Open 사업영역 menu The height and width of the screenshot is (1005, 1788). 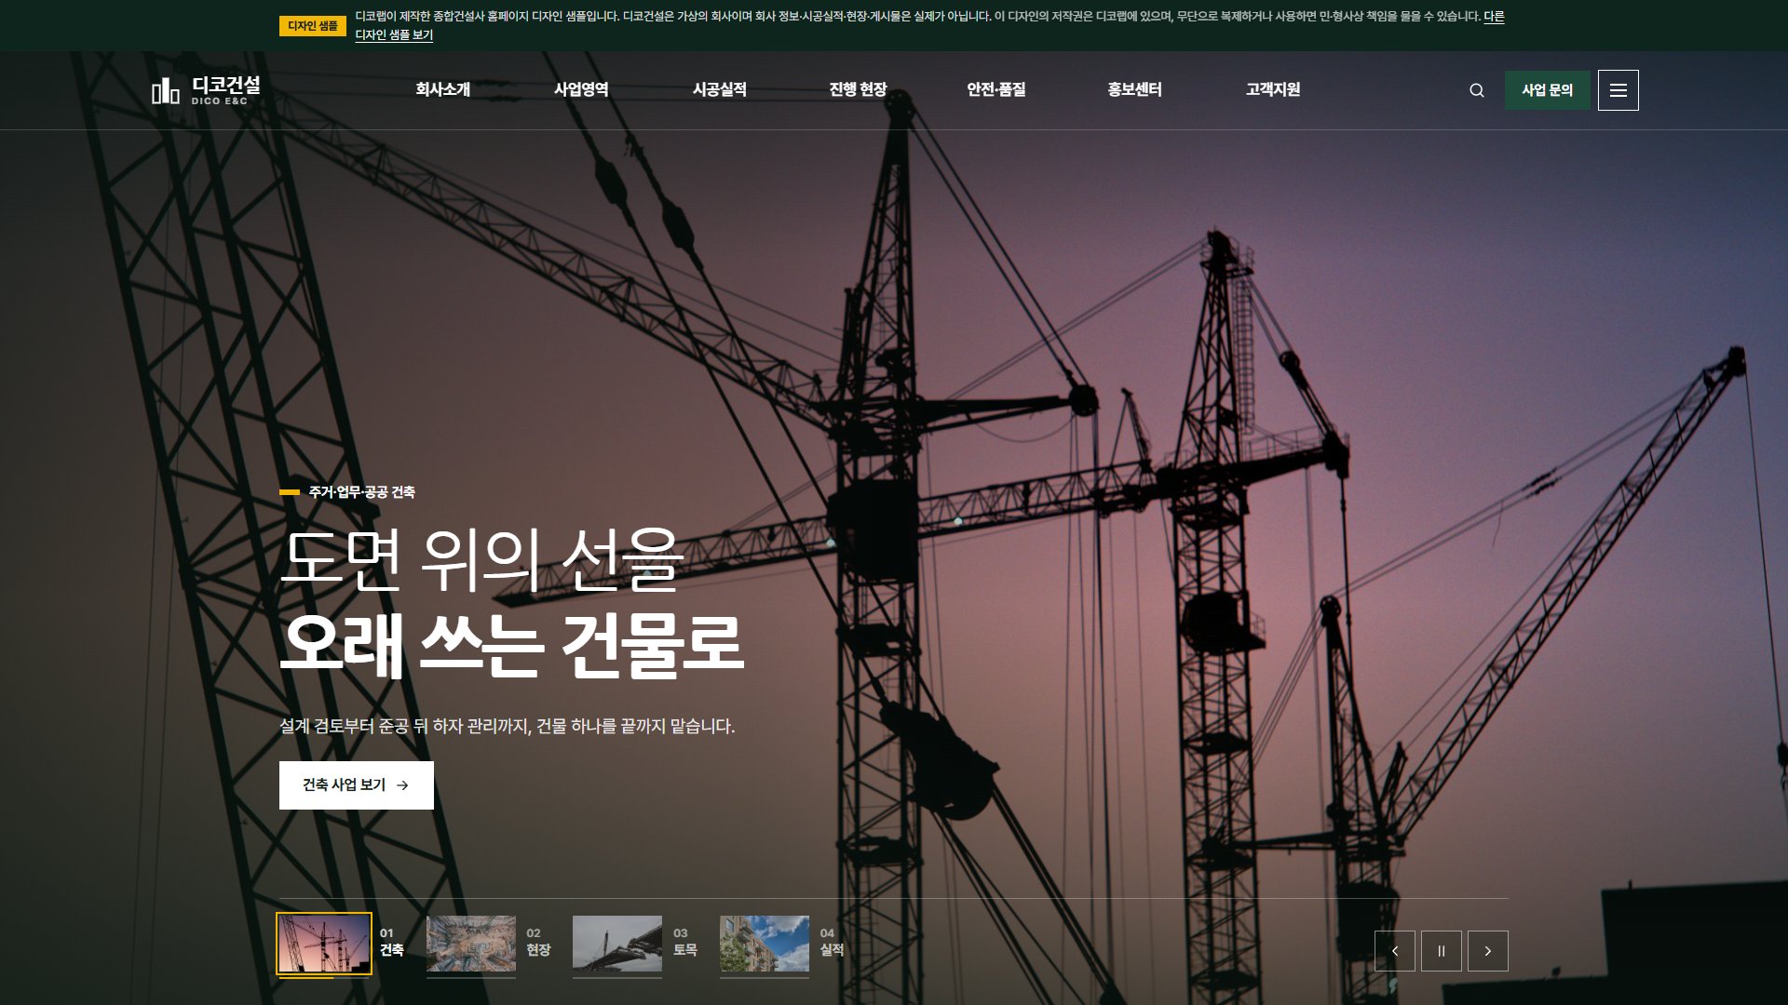581,89
